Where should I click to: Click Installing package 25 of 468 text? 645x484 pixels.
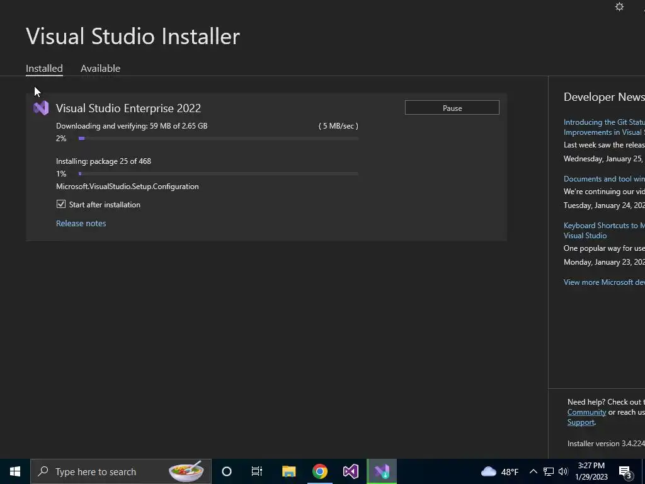pyautogui.click(x=104, y=161)
